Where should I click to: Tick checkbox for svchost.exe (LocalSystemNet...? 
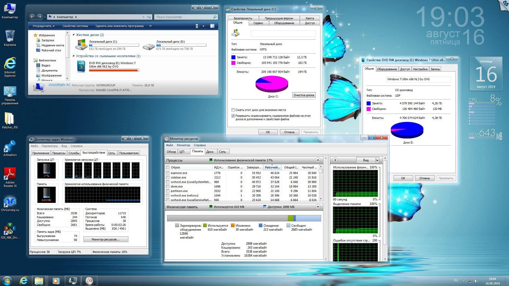click(x=168, y=182)
